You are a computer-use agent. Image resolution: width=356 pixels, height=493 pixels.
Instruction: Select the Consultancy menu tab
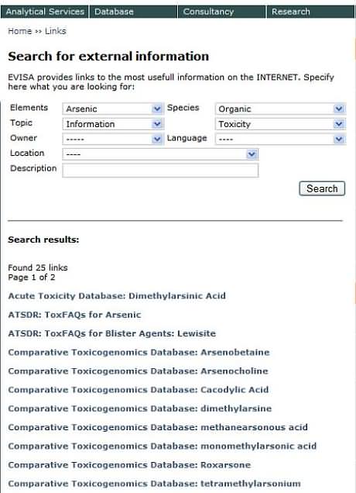click(x=221, y=12)
